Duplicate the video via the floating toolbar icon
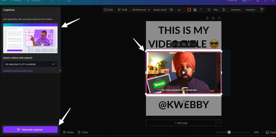This screenshot has height=137, width=276. (184, 44)
